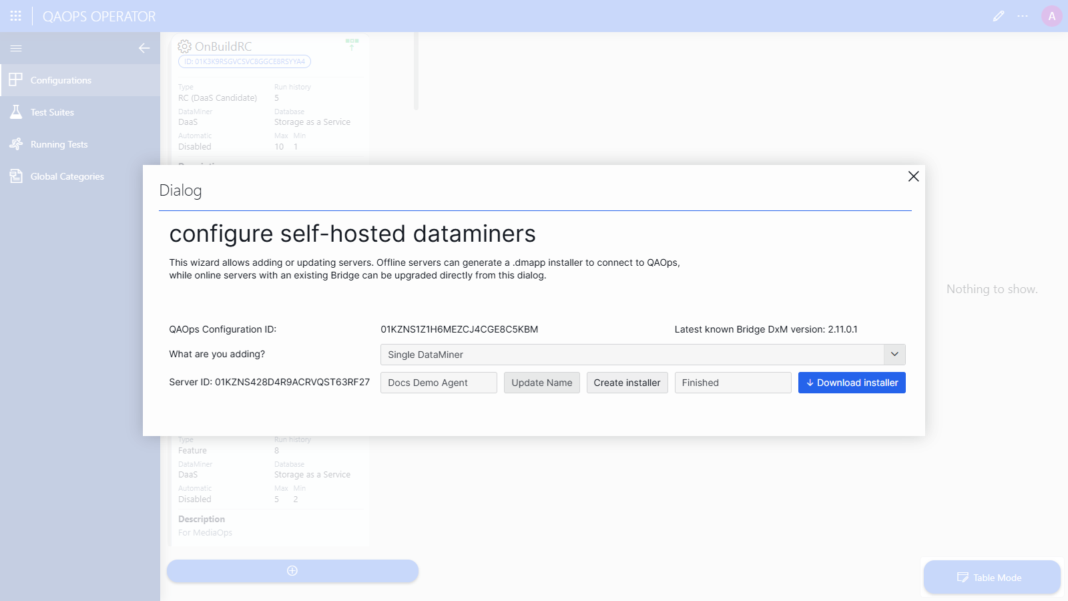Click the pencil edit icon in header
1068x601 pixels.
pyautogui.click(x=999, y=16)
